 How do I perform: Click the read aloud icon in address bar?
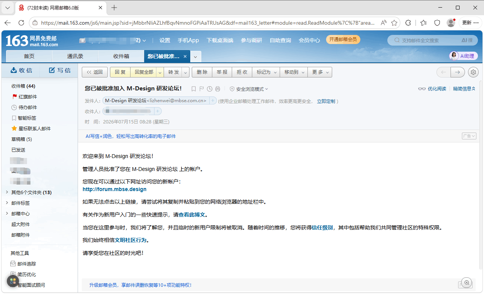click(x=384, y=23)
